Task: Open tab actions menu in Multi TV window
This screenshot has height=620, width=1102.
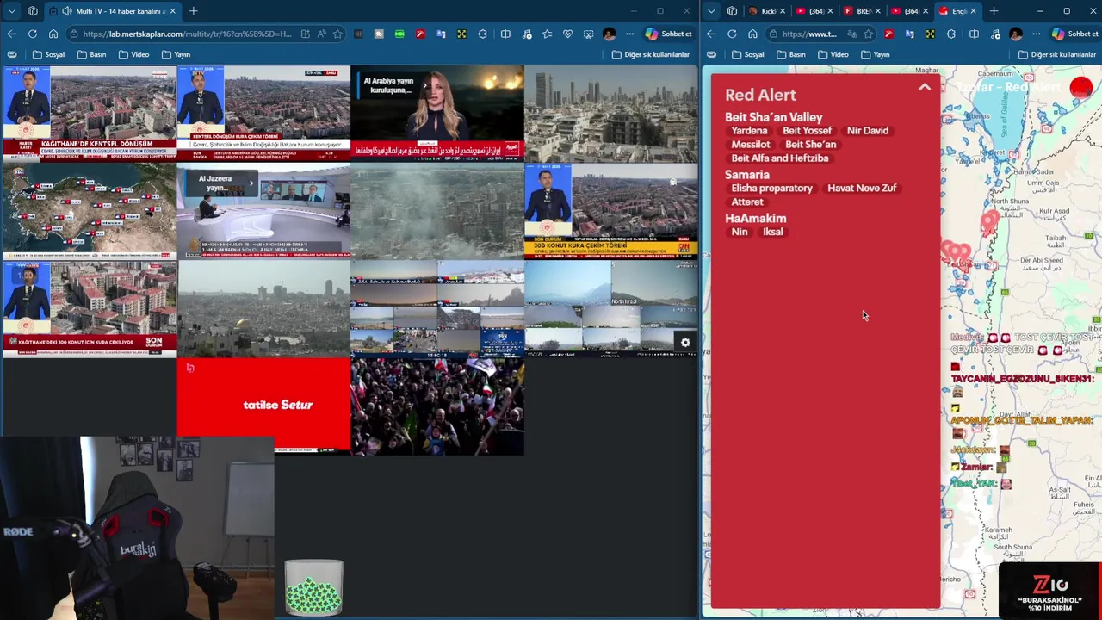Action: click(x=12, y=11)
